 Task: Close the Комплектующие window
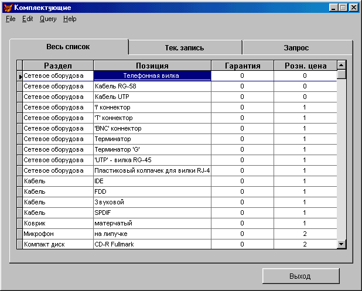click(x=354, y=8)
